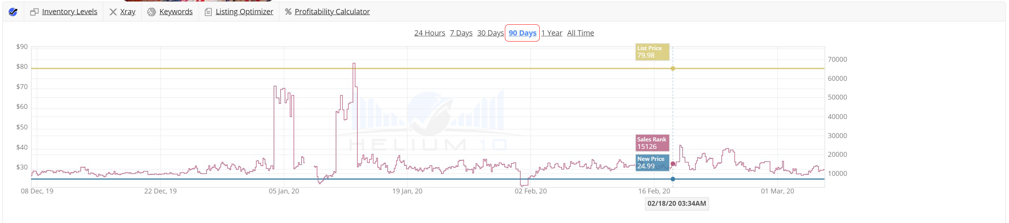
Task: Click the tallest sales rank spike peak
Action: 354,64
